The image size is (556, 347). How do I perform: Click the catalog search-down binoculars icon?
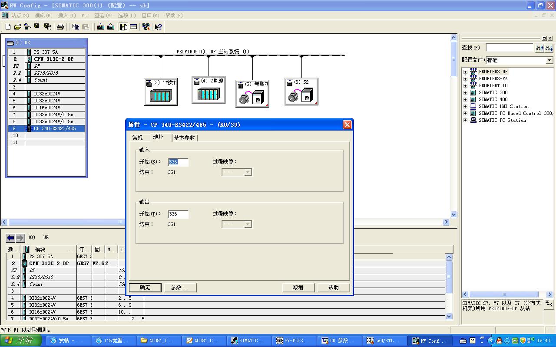[549, 48]
